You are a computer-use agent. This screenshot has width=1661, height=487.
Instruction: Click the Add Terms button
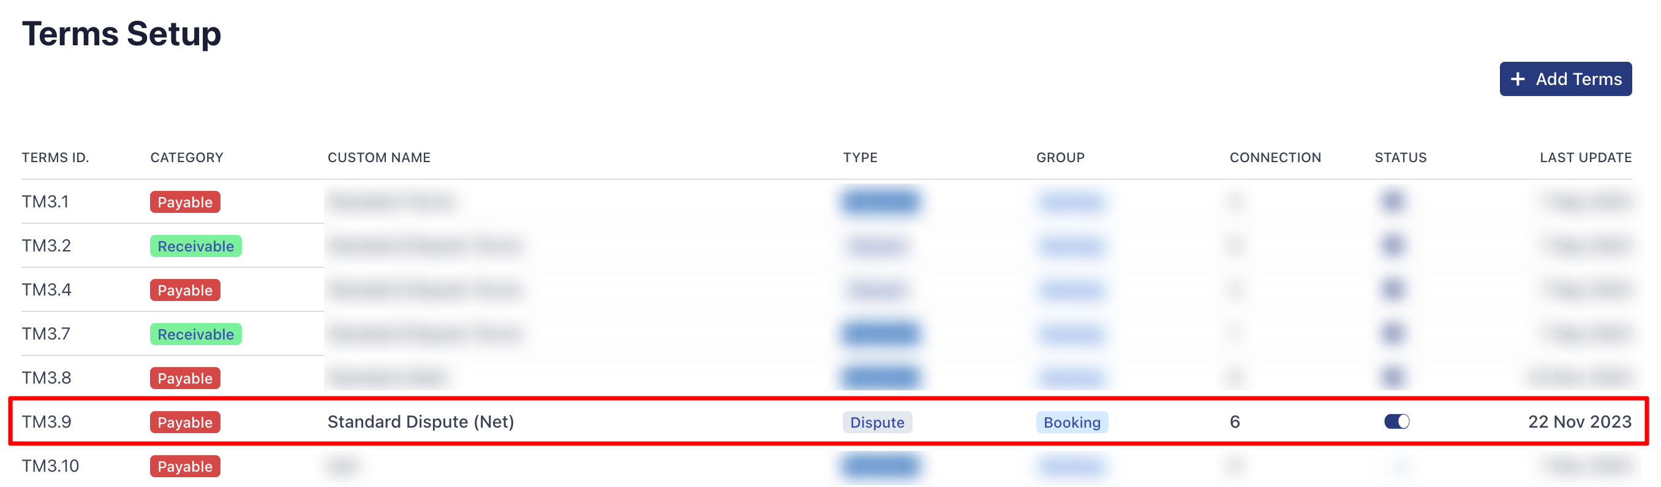point(1564,80)
